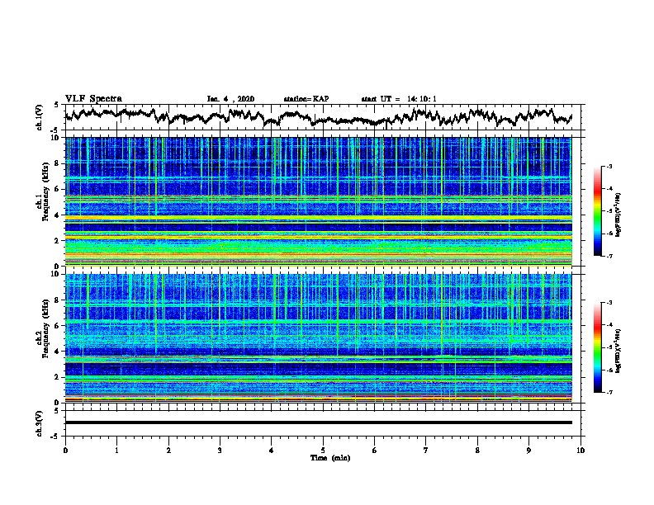
Task: Select the "start UT = 14:10:1" text
Action: point(399,99)
